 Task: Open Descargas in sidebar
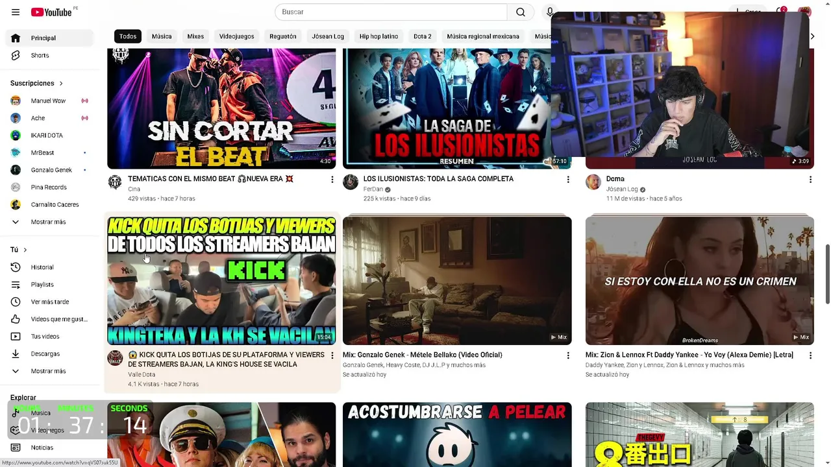(x=49, y=354)
